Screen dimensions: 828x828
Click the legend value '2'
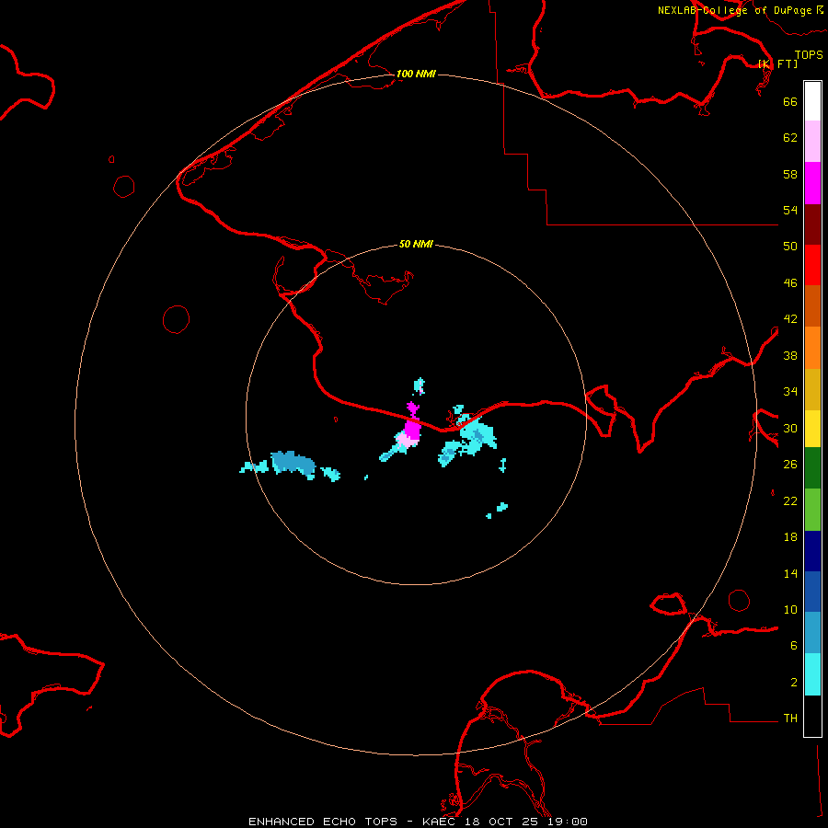pyautogui.click(x=794, y=683)
